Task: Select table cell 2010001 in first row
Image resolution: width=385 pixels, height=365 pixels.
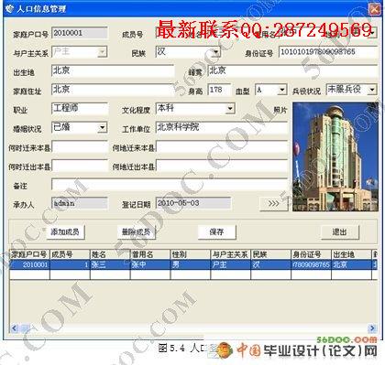Action: coord(29,264)
